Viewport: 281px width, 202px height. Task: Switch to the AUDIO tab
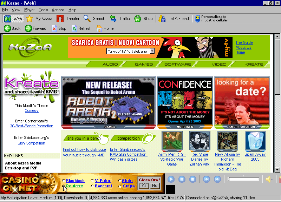[x=105, y=64]
